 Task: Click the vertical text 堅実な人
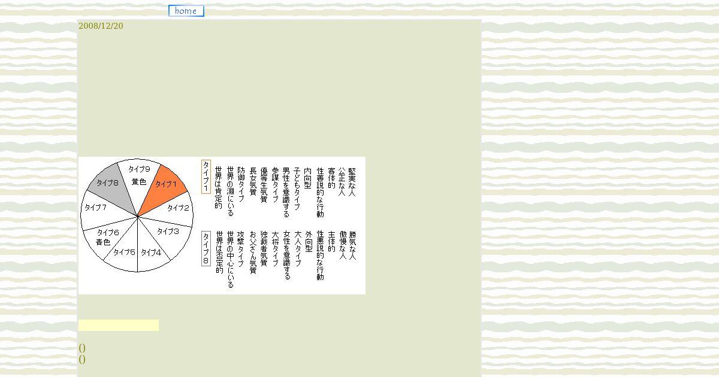[352, 181]
